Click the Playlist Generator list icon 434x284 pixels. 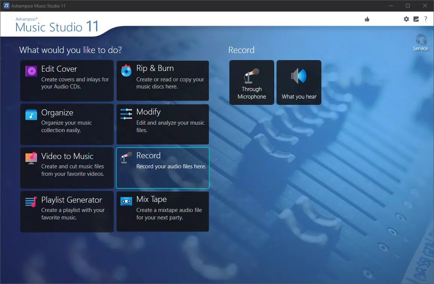click(x=31, y=202)
